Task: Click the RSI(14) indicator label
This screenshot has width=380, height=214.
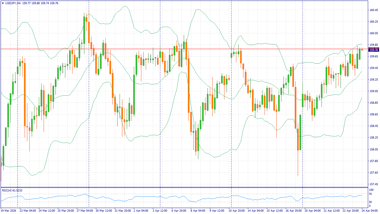Action: 12,190
